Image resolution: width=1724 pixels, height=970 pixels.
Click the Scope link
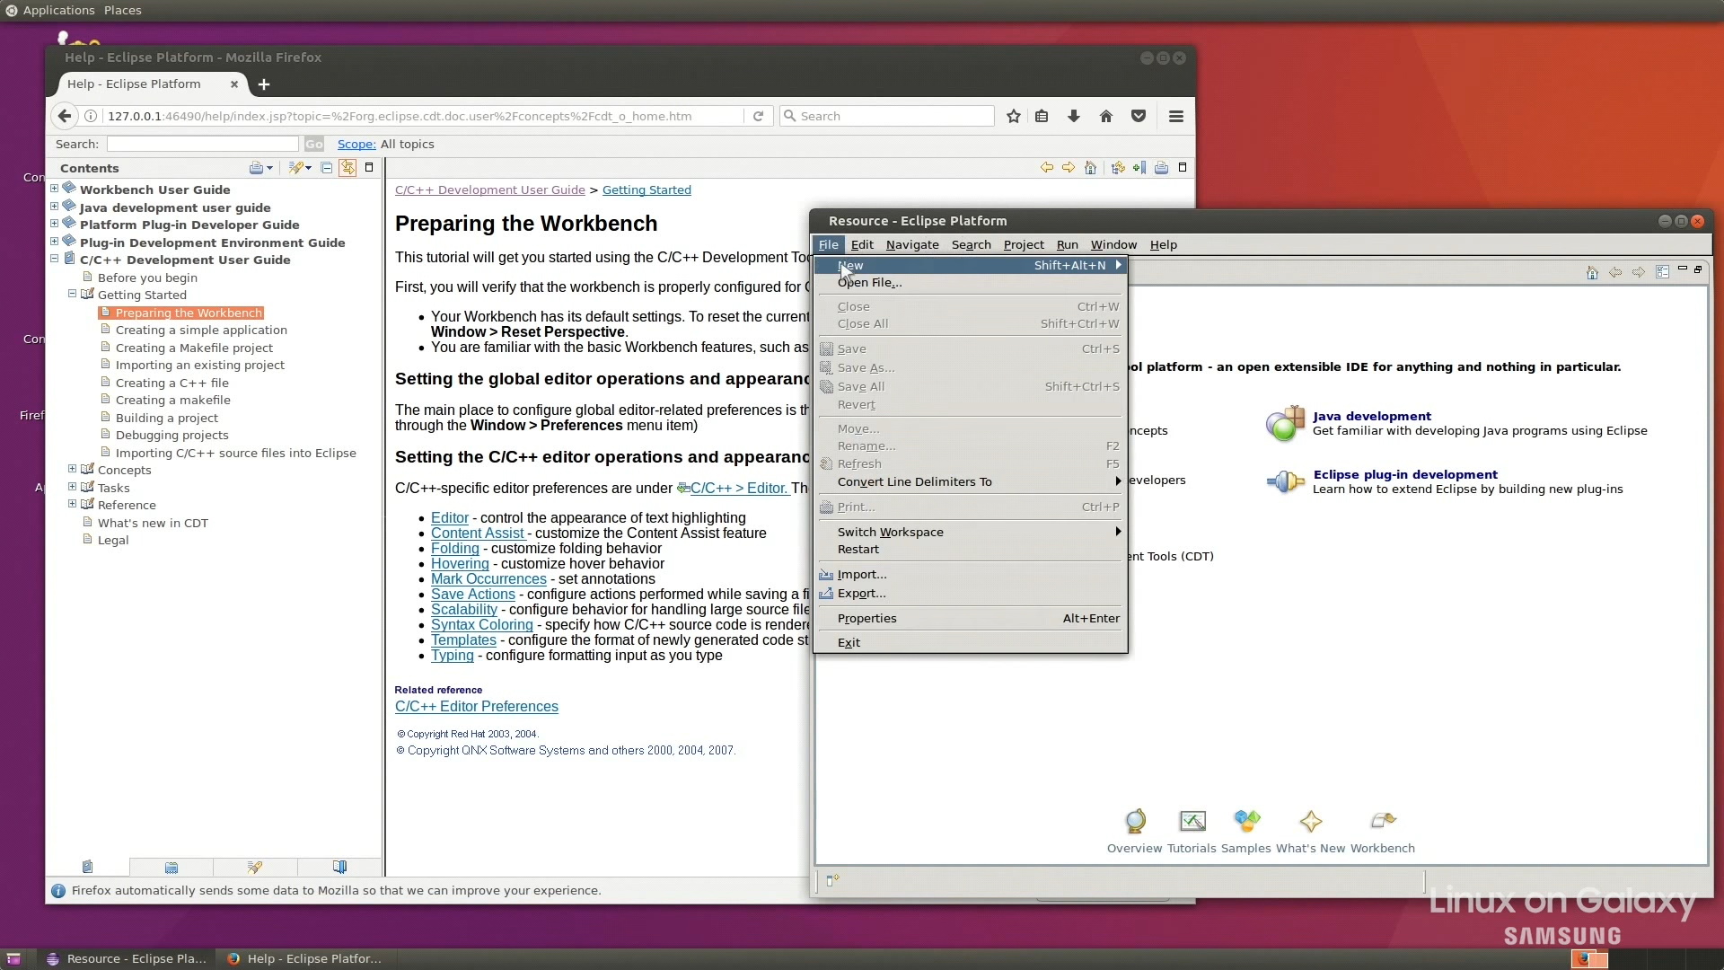point(356,145)
